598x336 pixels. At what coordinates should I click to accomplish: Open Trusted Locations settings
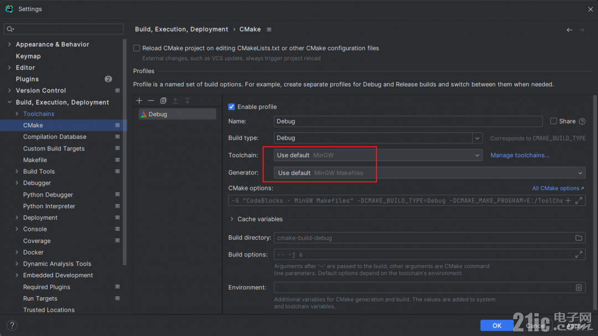coord(49,310)
